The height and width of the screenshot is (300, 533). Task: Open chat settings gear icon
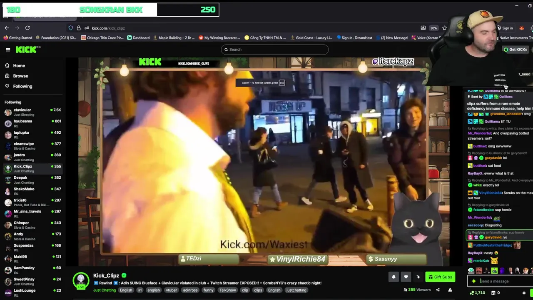(524, 293)
